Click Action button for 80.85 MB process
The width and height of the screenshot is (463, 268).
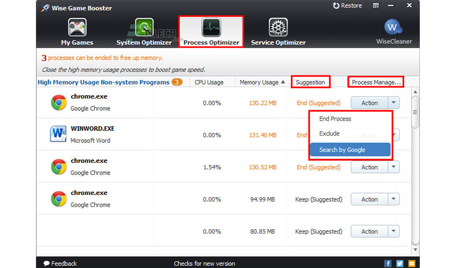[x=369, y=231]
